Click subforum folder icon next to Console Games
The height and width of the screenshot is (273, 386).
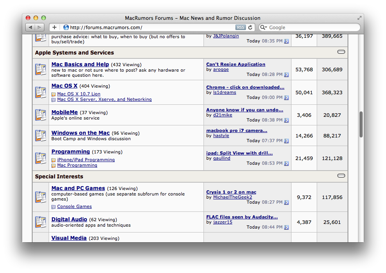(53, 207)
